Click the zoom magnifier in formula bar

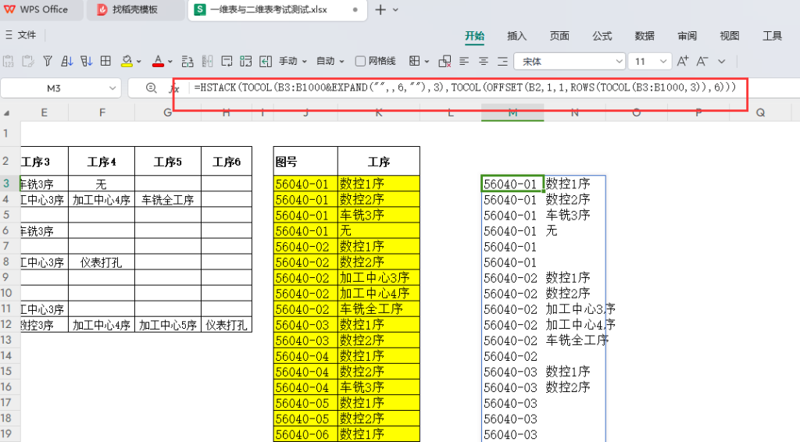tap(151, 88)
